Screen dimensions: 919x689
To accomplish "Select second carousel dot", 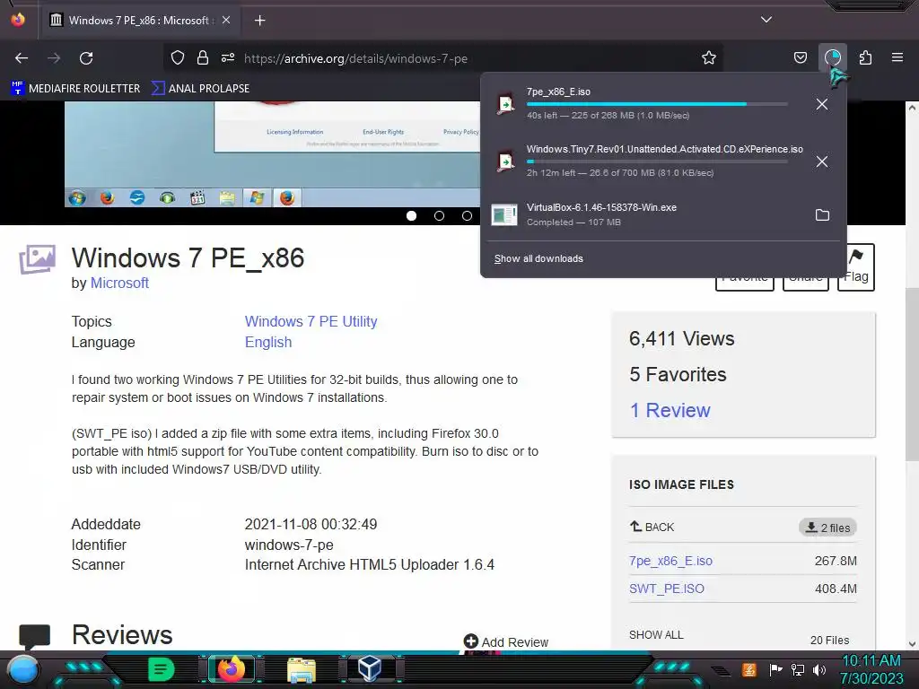I will pos(439,215).
